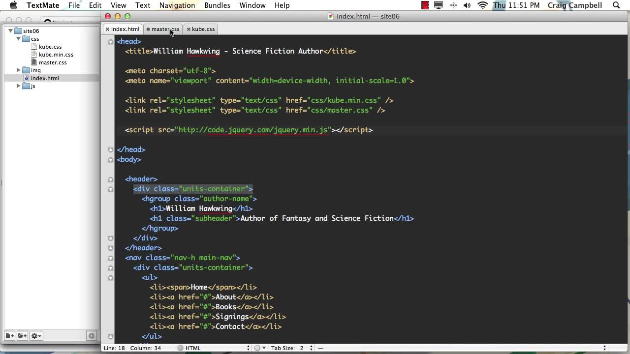Open the Help menu
The width and height of the screenshot is (630, 354).
282,5
